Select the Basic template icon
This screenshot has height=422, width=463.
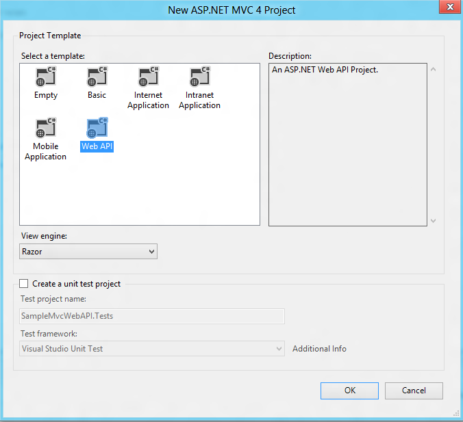pyautogui.click(x=97, y=77)
